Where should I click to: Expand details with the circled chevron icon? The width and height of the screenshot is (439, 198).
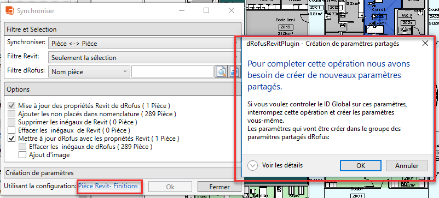click(252, 165)
